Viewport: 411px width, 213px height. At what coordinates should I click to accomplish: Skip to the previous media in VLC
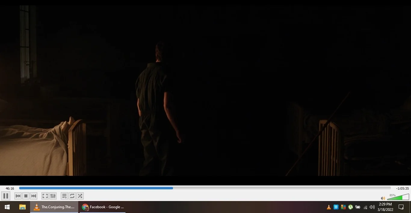pos(18,196)
